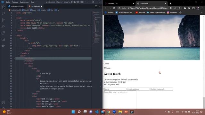
Task: Open a new Chrome tab
Action: 170,4
